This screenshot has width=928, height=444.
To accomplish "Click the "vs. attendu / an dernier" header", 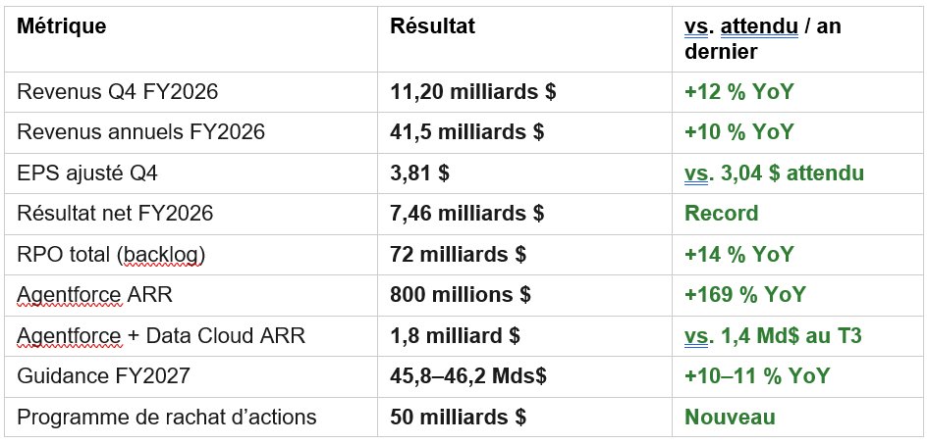I will click(x=762, y=39).
